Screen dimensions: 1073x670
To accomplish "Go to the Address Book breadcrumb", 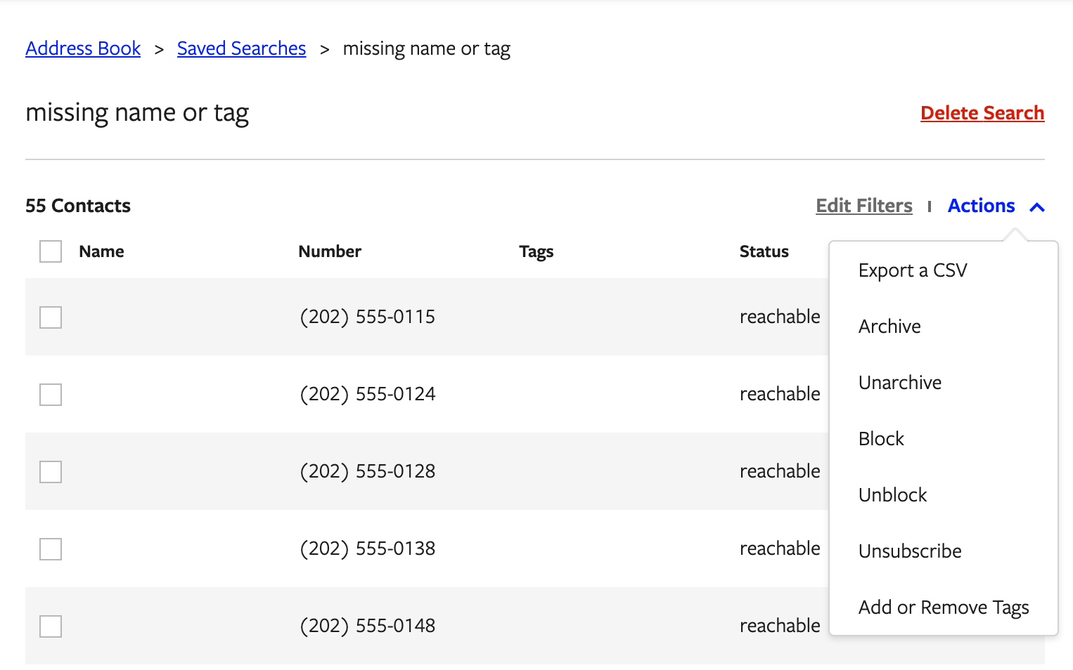I will [x=83, y=48].
